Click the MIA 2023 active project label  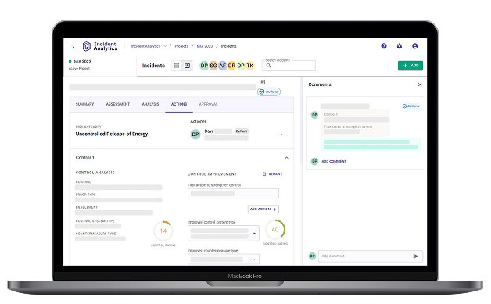coord(82,62)
